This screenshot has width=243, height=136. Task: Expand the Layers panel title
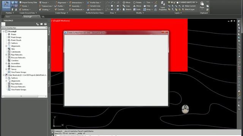point(178,13)
